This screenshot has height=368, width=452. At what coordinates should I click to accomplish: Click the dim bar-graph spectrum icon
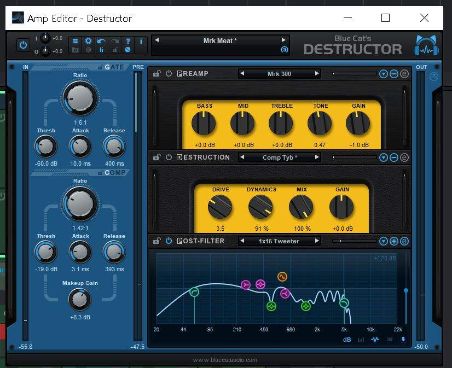pos(361,340)
